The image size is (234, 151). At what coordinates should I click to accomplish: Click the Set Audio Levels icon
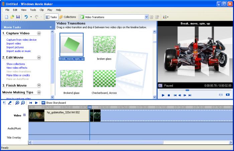click(x=4, y=103)
